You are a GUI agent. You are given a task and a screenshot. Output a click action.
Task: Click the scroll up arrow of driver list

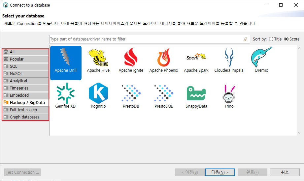point(299,48)
